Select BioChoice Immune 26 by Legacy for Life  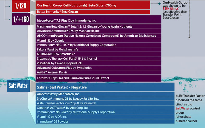pos(105,99)
